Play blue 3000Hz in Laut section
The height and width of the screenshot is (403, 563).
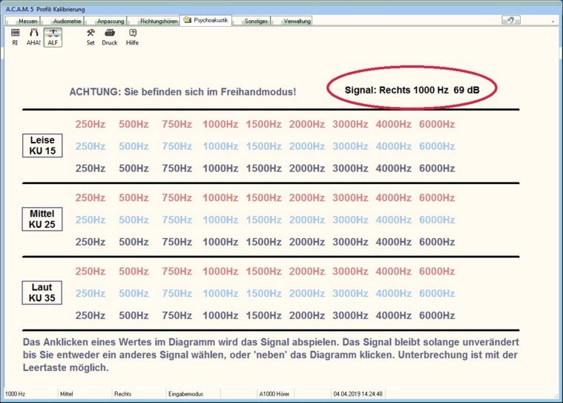click(x=350, y=293)
